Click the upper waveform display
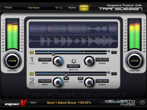Image resolution: width=147 pixels, height=110 pixels. (73, 28)
